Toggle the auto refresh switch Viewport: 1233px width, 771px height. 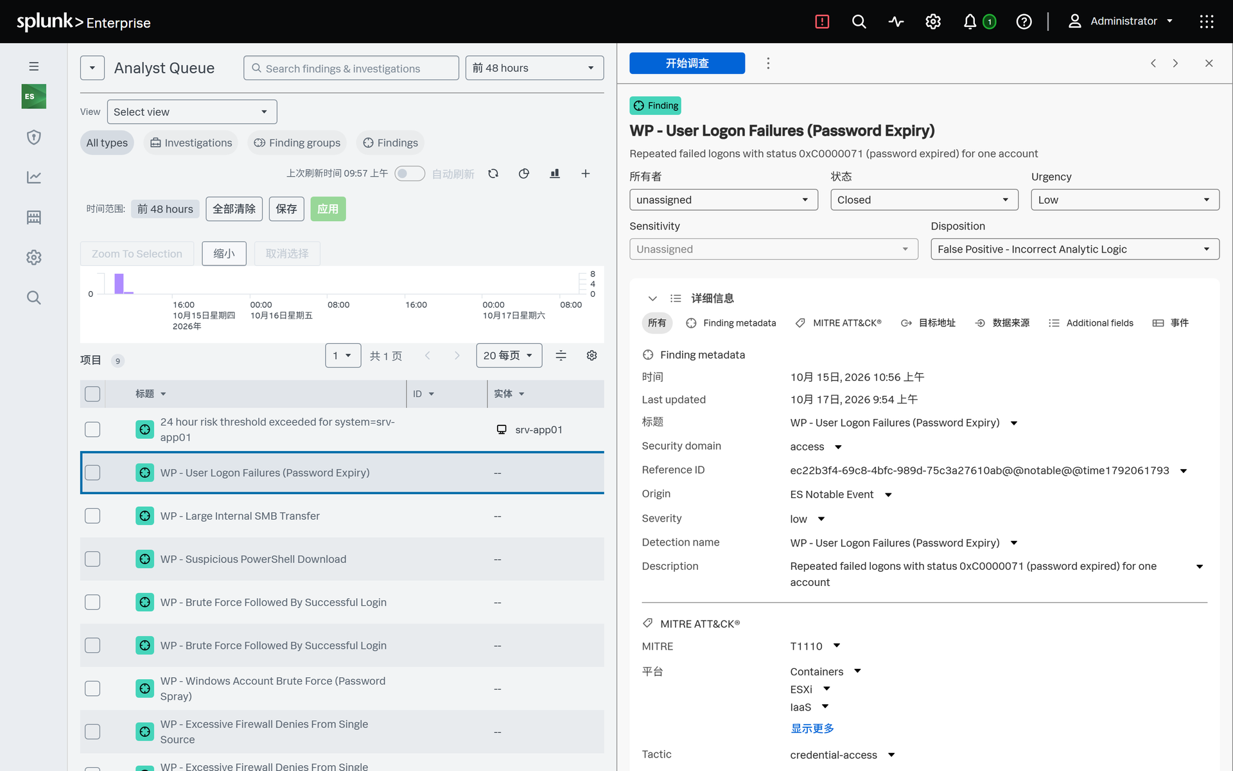coord(410,173)
